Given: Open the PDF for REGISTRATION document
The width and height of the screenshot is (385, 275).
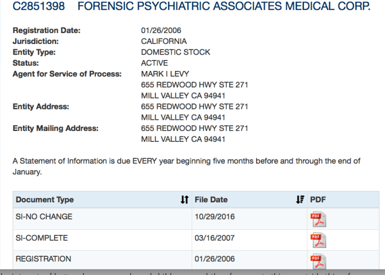Looking at the screenshot, I should tap(318, 260).
